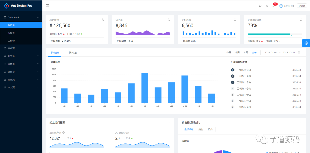Click the 异常页 warning icon in sidebar

[5, 80]
